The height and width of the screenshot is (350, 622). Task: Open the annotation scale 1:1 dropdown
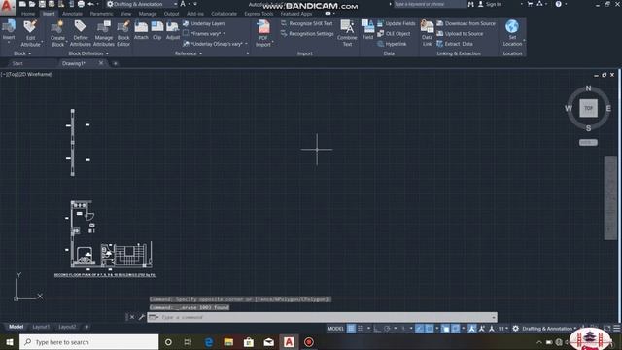click(x=503, y=329)
